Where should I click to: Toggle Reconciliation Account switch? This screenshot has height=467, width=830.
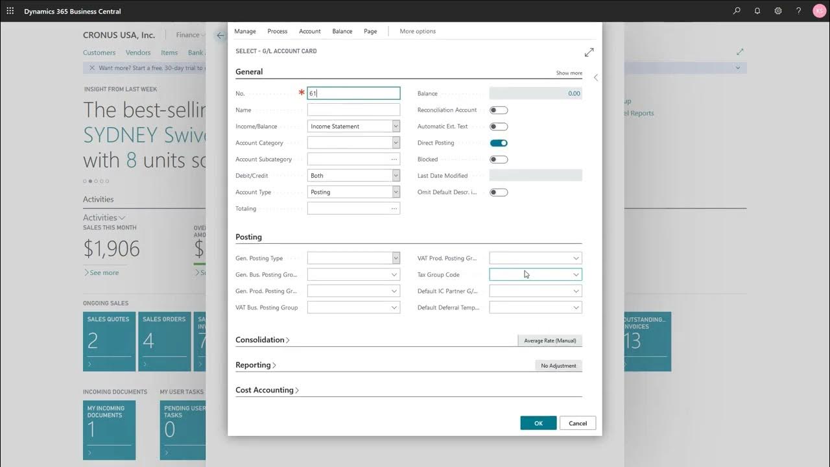499,110
